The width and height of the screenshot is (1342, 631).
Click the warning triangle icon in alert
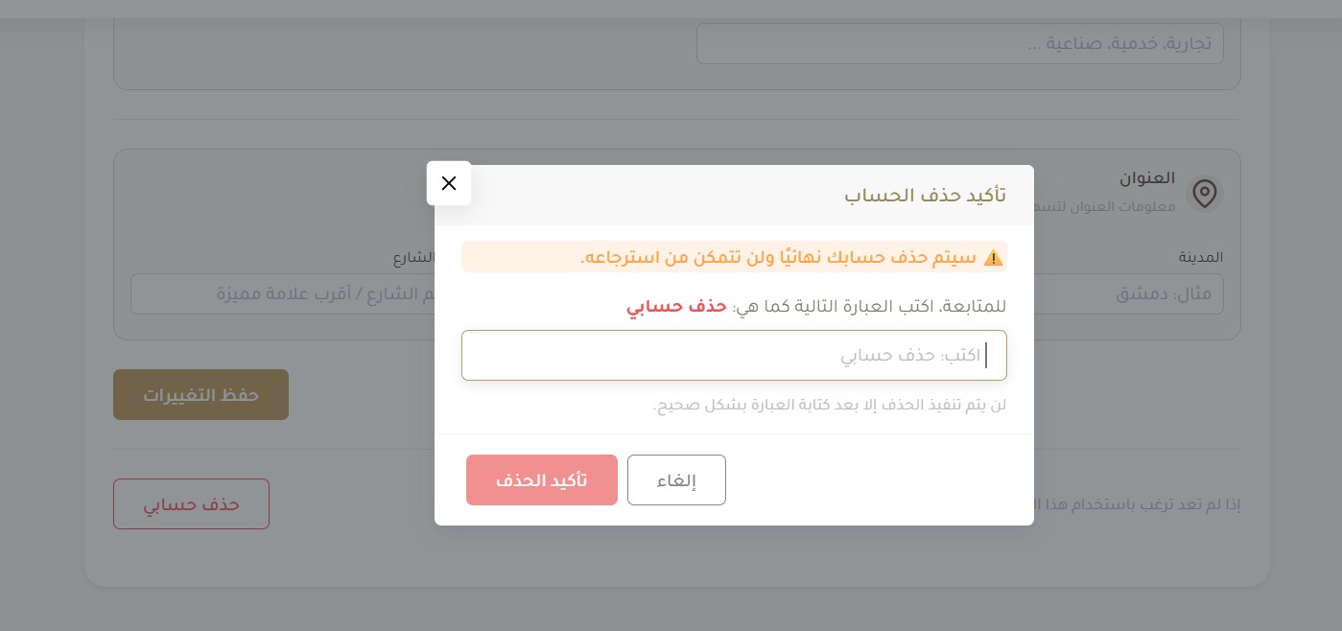(994, 257)
